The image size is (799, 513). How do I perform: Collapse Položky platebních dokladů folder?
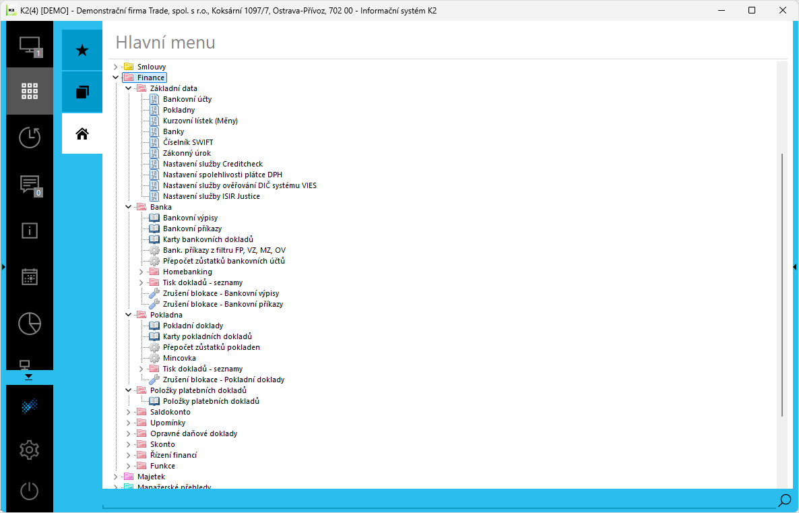129,390
